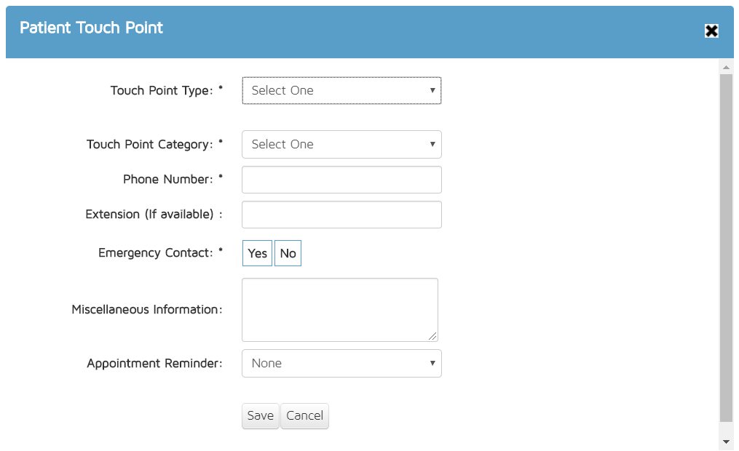Screen dimensions: 739x451
Task: Click the Patient Touch Point title text
Action: point(91,28)
